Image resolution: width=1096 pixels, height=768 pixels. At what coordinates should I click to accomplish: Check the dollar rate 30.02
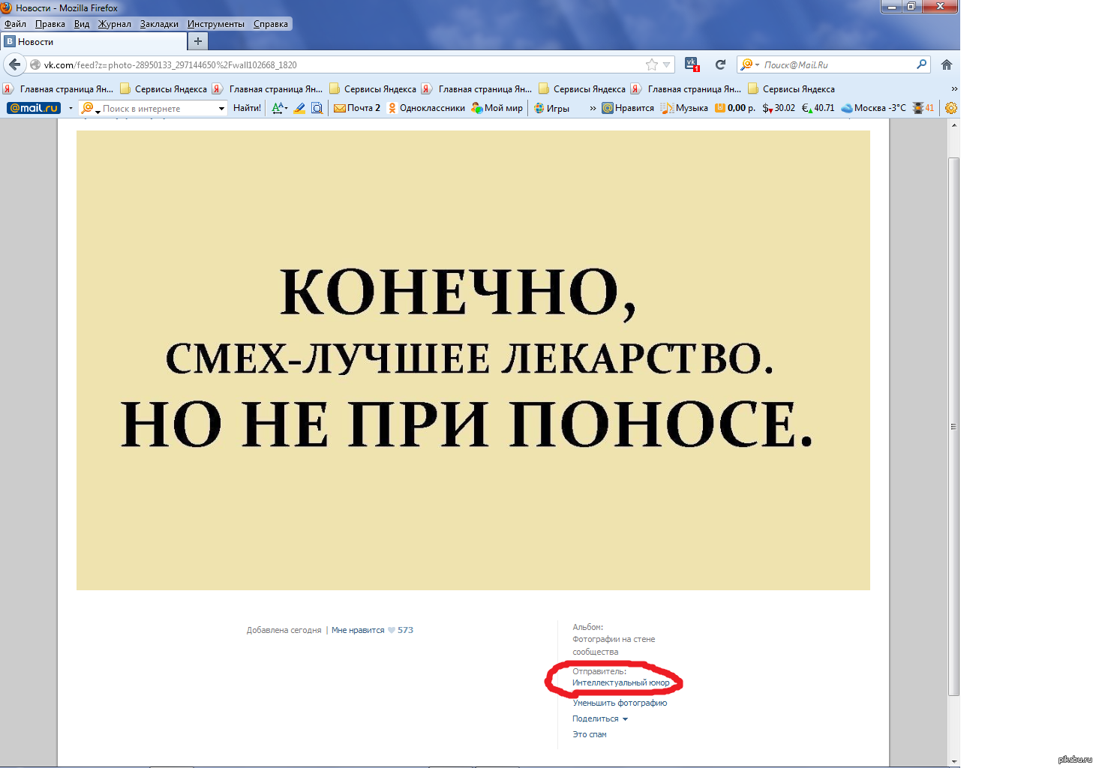779,108
